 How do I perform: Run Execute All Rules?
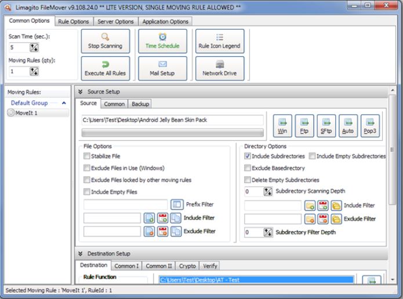click(106, 68)
